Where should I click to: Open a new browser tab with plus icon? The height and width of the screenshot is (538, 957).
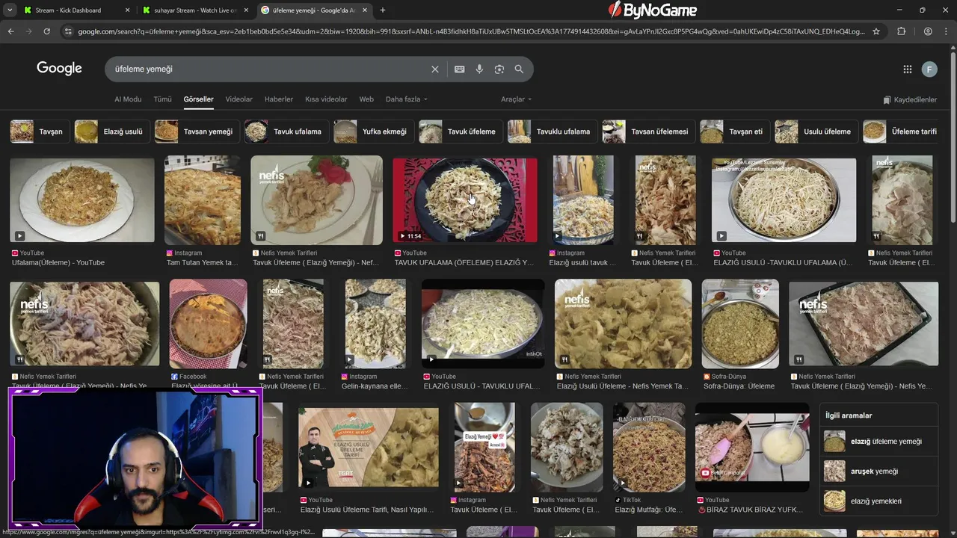(383, 10)
